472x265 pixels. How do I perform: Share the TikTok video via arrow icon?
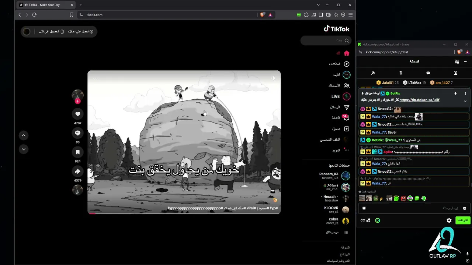click(x=77, y=171)
